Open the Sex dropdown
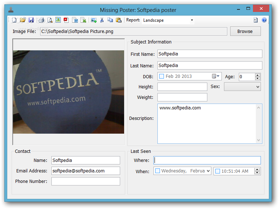 point(242,87)
